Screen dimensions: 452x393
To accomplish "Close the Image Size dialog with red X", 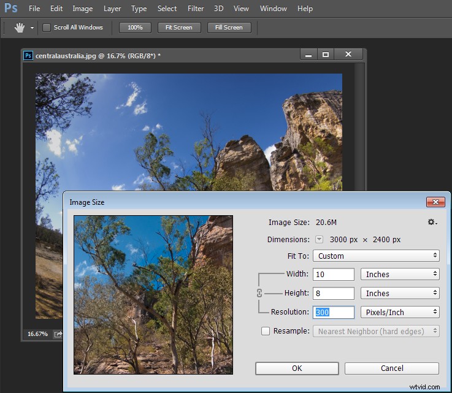I will tap(435, 202).
